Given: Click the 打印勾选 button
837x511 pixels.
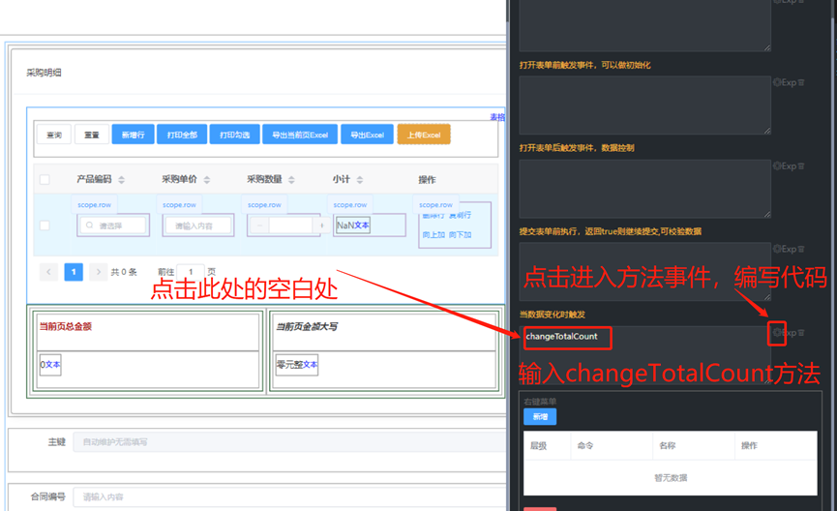Looking at the screenshot, I should point(234,135).
